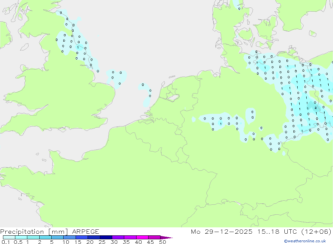Viewport: 333px width, 244px height.
Task: Click the 'Mo' weekday label
Action: [195, 231]
